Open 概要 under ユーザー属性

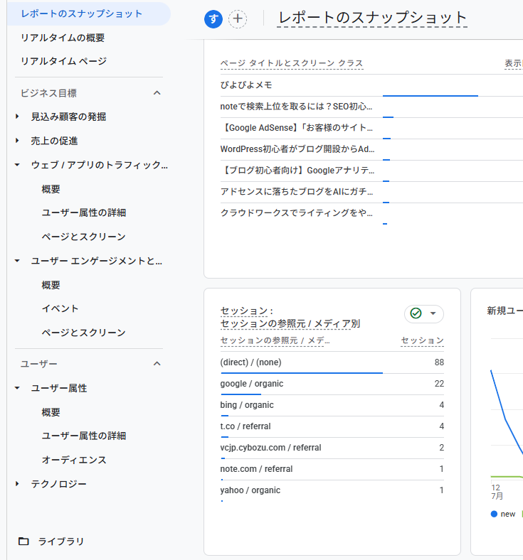tap(51, 412)
